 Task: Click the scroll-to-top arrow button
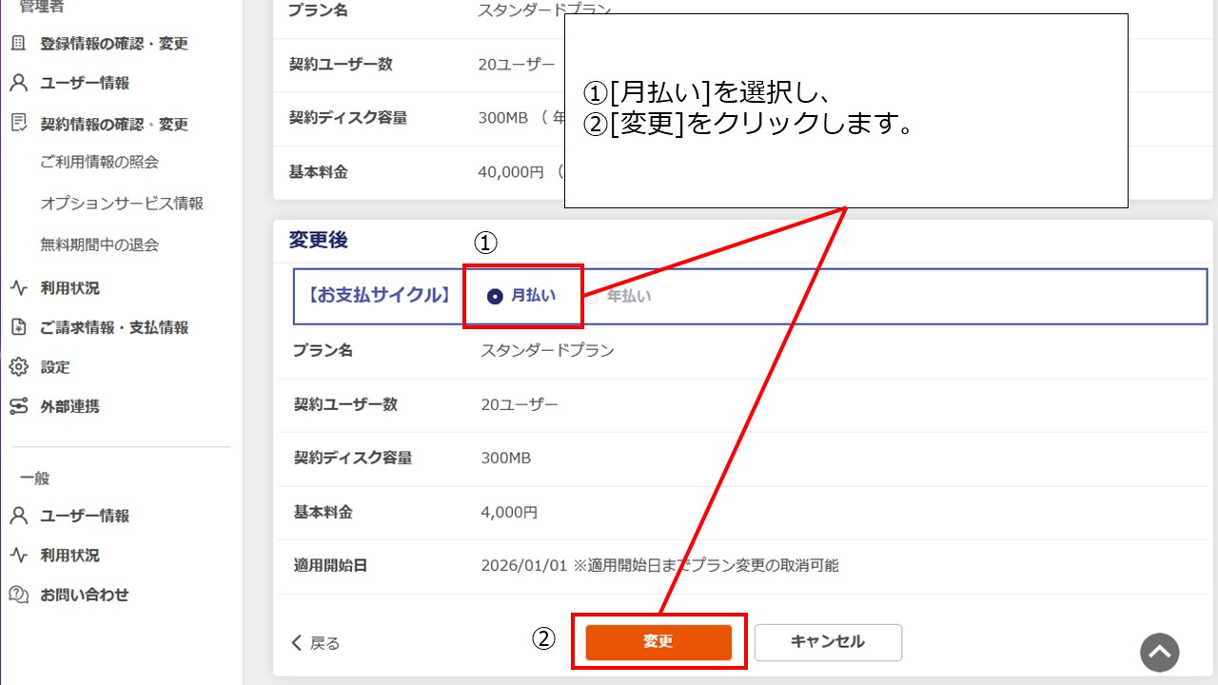pos(1159,653)
